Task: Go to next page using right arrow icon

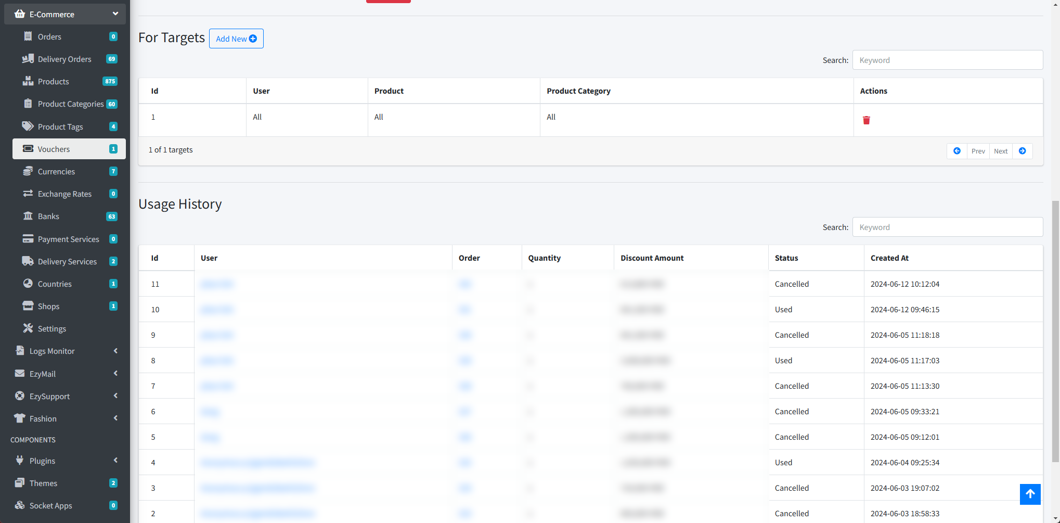Action: tap(1022, 151)
